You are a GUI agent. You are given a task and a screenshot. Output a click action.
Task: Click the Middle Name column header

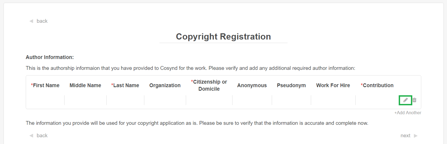click(x=85, y=86)
